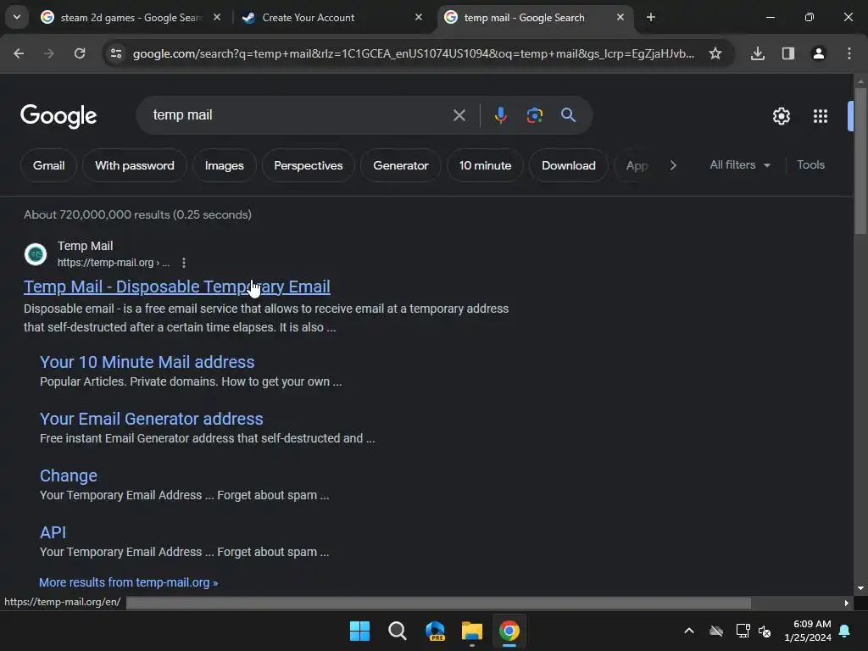Close the temp mail search tab
868x651 pixels.
tap(620, 17)
